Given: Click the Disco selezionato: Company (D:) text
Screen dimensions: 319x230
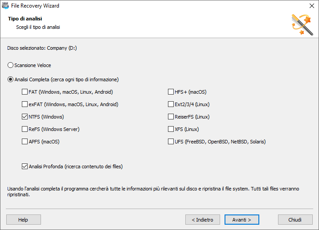Looking at the screenshot, I should pos(42,48).
